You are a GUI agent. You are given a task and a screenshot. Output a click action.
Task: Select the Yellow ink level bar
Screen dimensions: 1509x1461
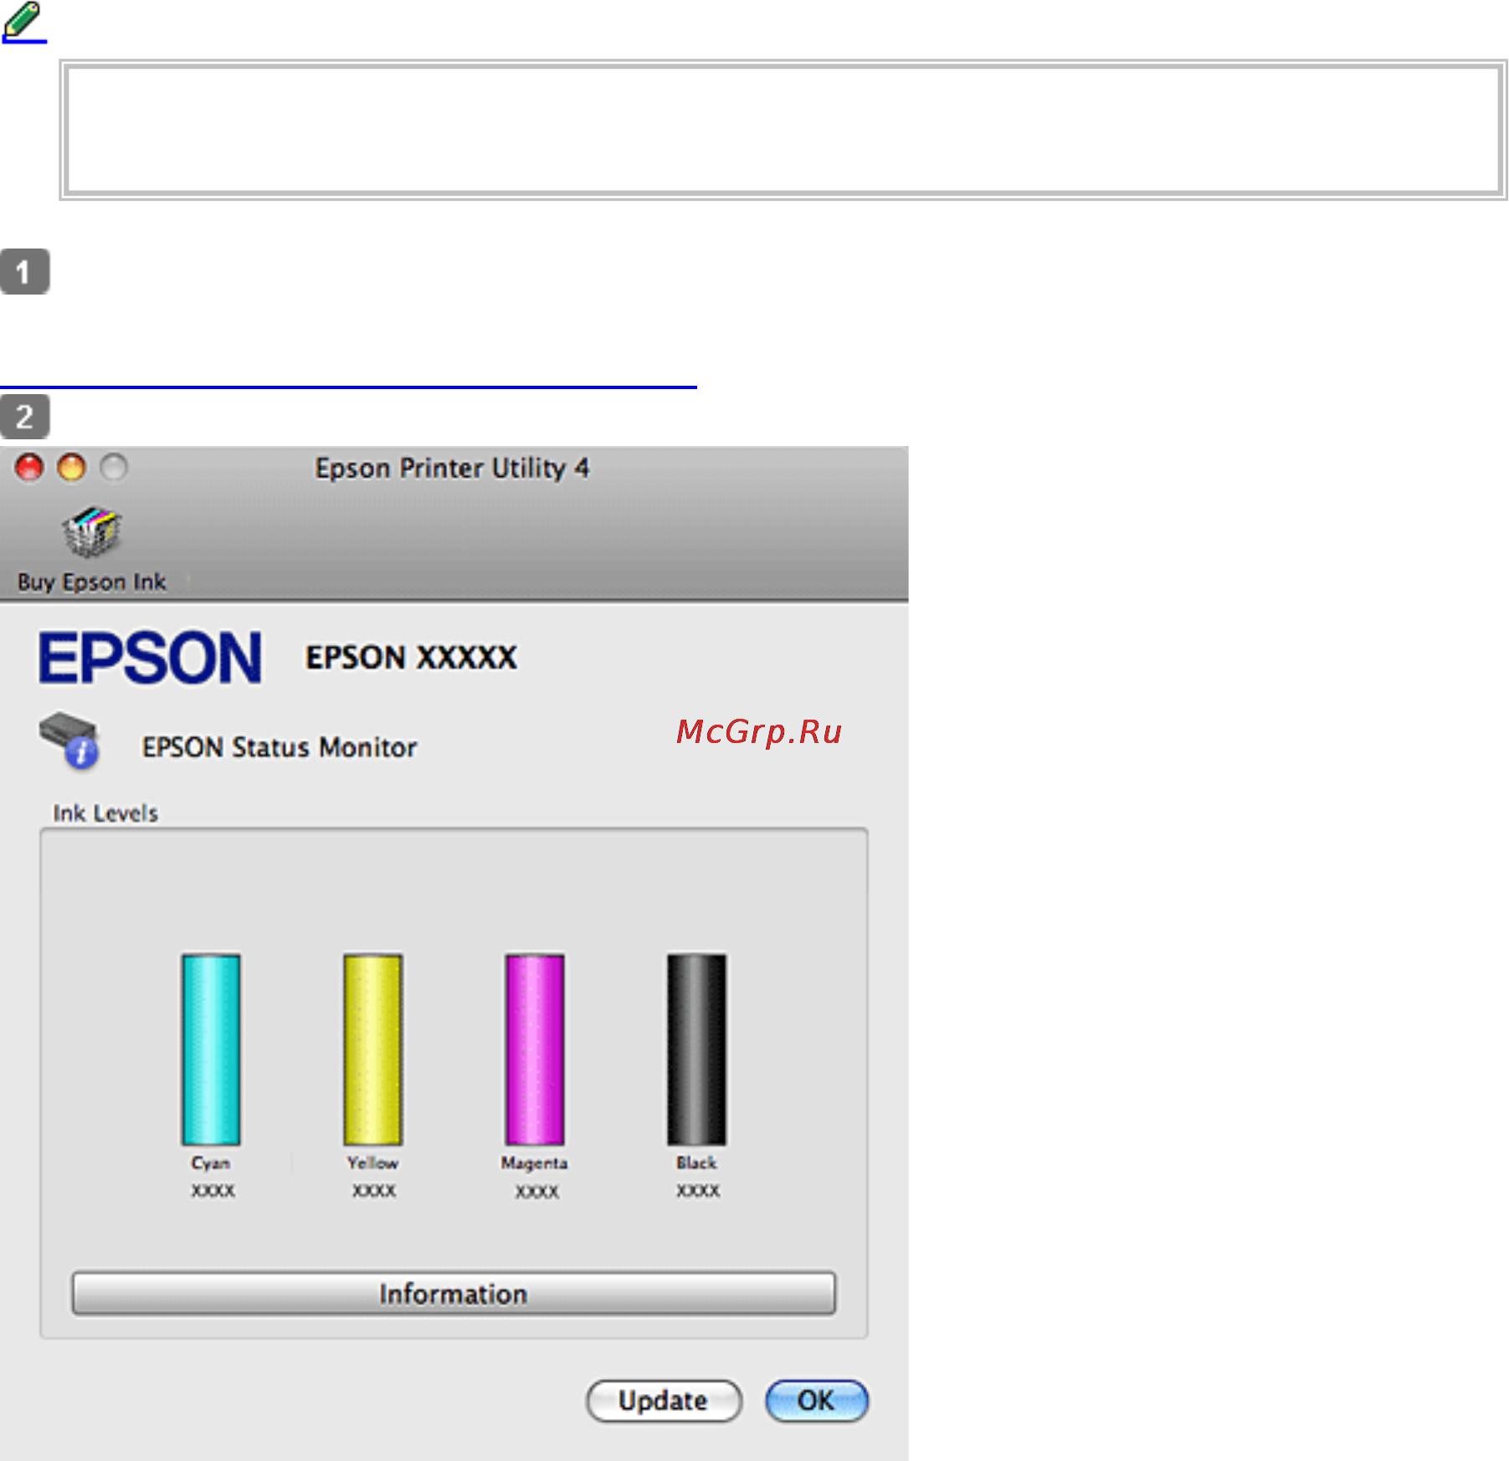[373, 1049]
